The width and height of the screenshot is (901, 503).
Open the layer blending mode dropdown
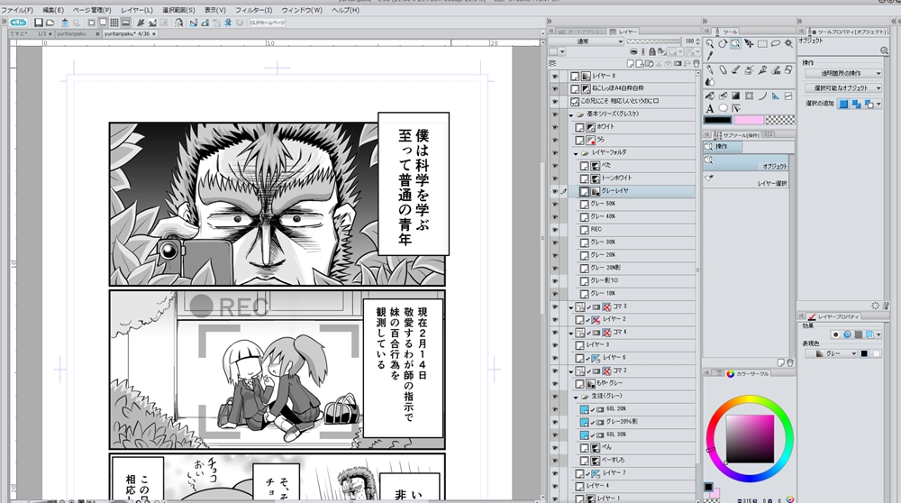coord(586,41)
